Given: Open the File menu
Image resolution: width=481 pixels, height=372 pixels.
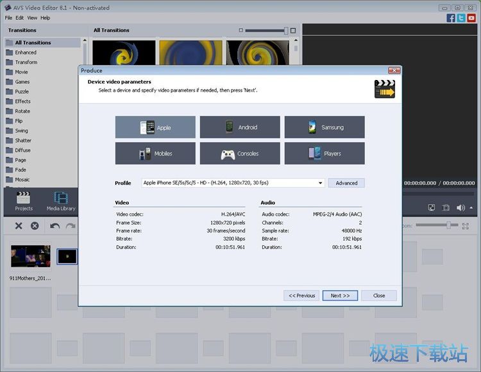Looking at the screenshot, I should click(x=8, y=18).
